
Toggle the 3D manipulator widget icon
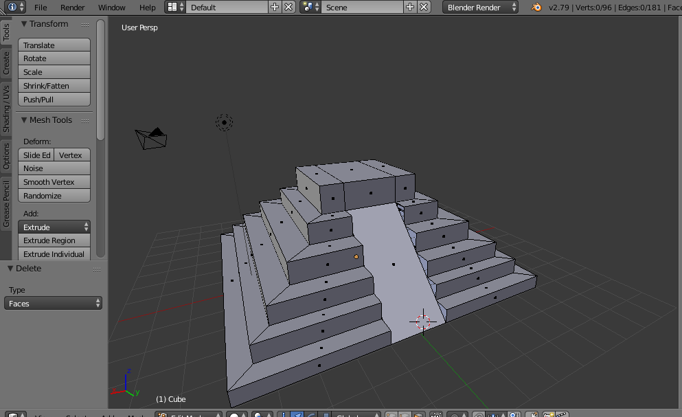(283, 414)
